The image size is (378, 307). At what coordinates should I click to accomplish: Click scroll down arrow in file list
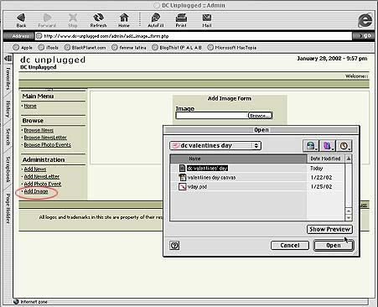point(349,217)
